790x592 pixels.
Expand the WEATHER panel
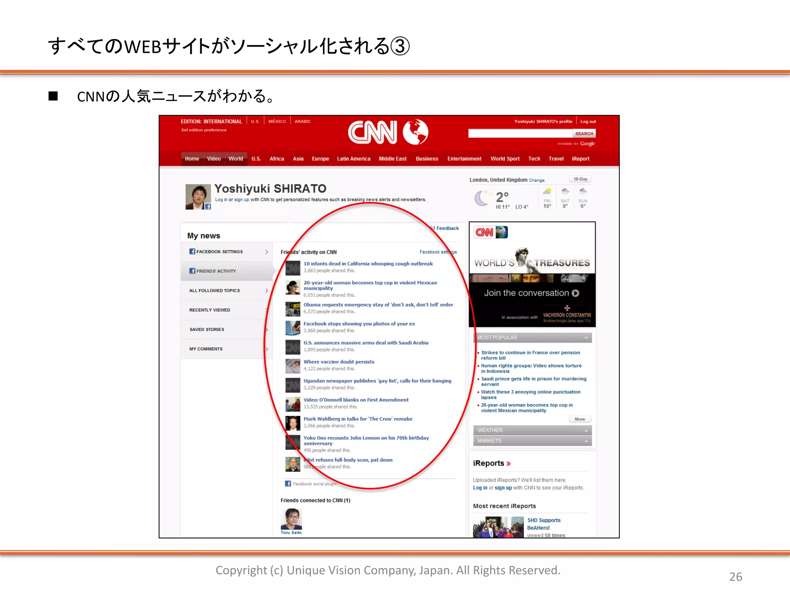click(532, 430)
